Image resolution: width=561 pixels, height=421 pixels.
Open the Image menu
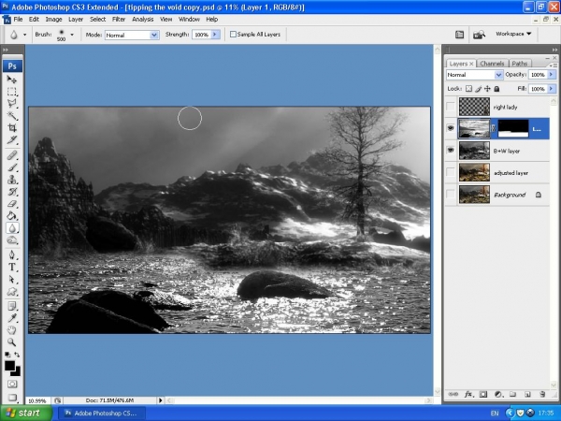coord(53,20)
